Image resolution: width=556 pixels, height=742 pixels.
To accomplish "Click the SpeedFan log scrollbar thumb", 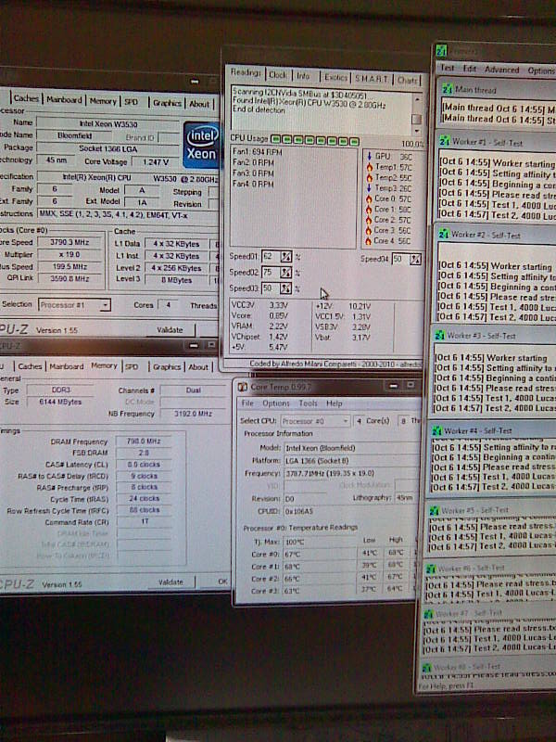I will (x=416, y=119).
